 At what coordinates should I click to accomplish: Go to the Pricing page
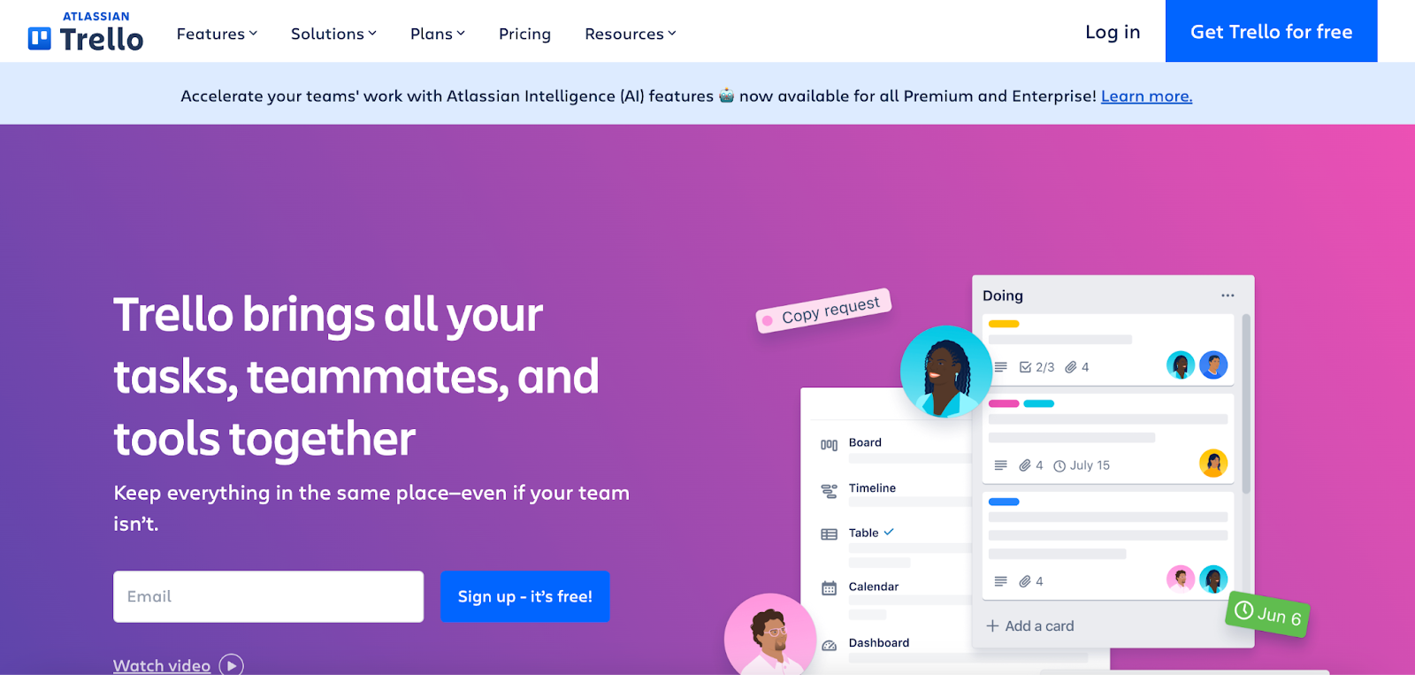click(x=524, y=34)
